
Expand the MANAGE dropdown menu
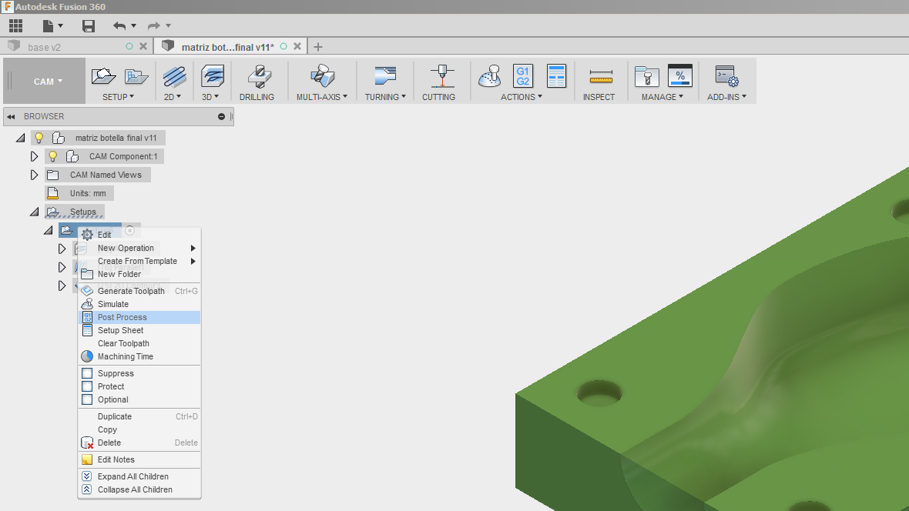point(662,97)
